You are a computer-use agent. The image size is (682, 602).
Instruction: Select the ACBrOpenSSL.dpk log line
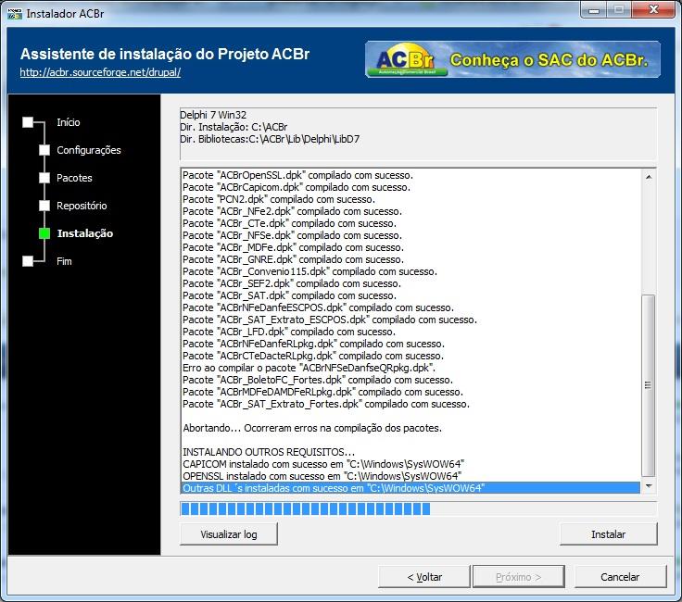pos(410,175)
